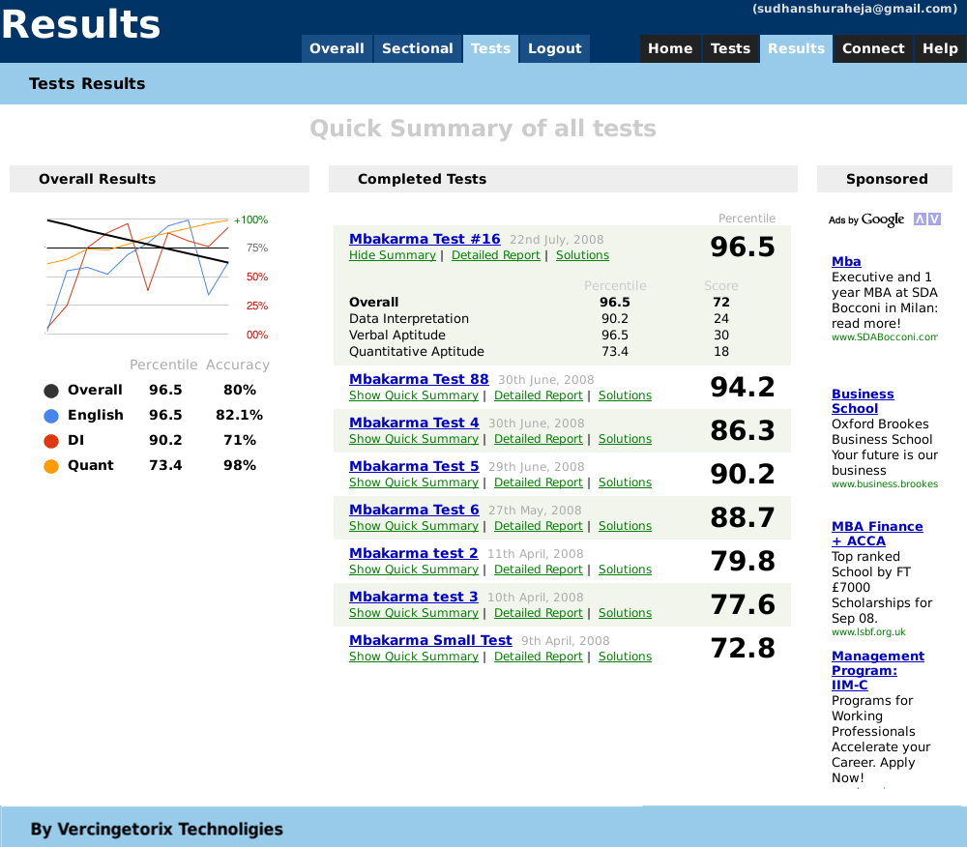Expand Show Quick Summary for Mbakarma test 3
This screenshot has width=967, height=847.
414,613
